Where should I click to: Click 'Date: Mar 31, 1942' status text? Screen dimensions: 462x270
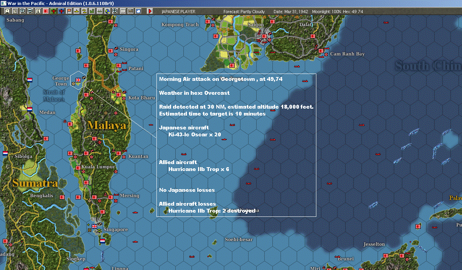coord(291,12)
